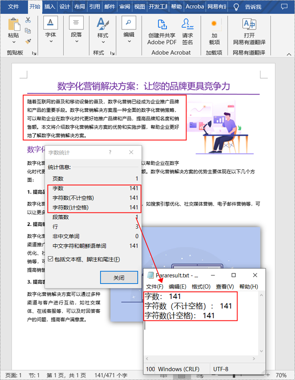Click 字符数(计空格) row in dialog
Image resolution: width=295 pixels, height=380 pixels.
click(95, 207)
